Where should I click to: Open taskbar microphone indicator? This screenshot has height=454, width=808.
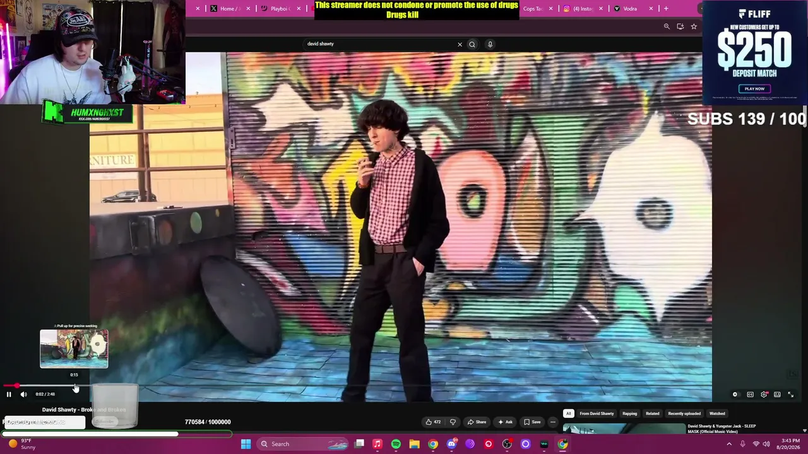click(742, 444)
